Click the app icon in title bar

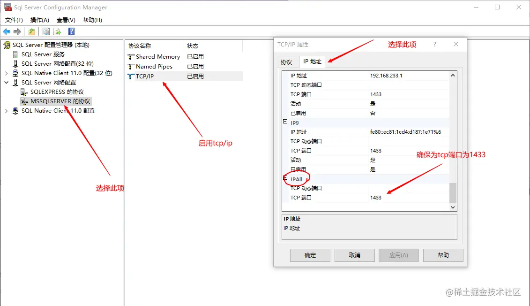7,7
